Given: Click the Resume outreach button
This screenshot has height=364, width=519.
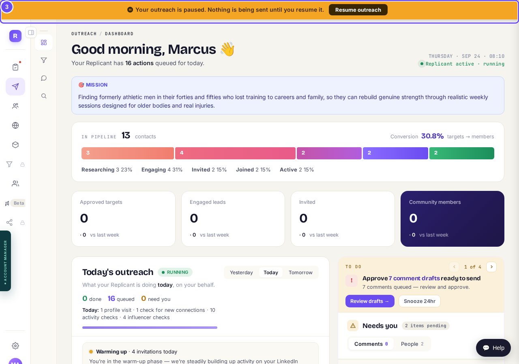Looking at the screenshot, I should [358, 10].
